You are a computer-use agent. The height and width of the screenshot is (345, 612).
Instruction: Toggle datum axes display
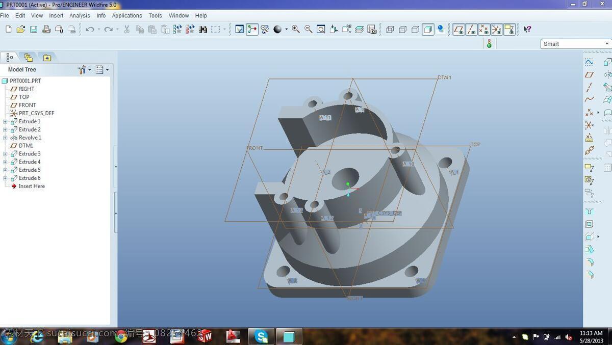click(472, 30)
